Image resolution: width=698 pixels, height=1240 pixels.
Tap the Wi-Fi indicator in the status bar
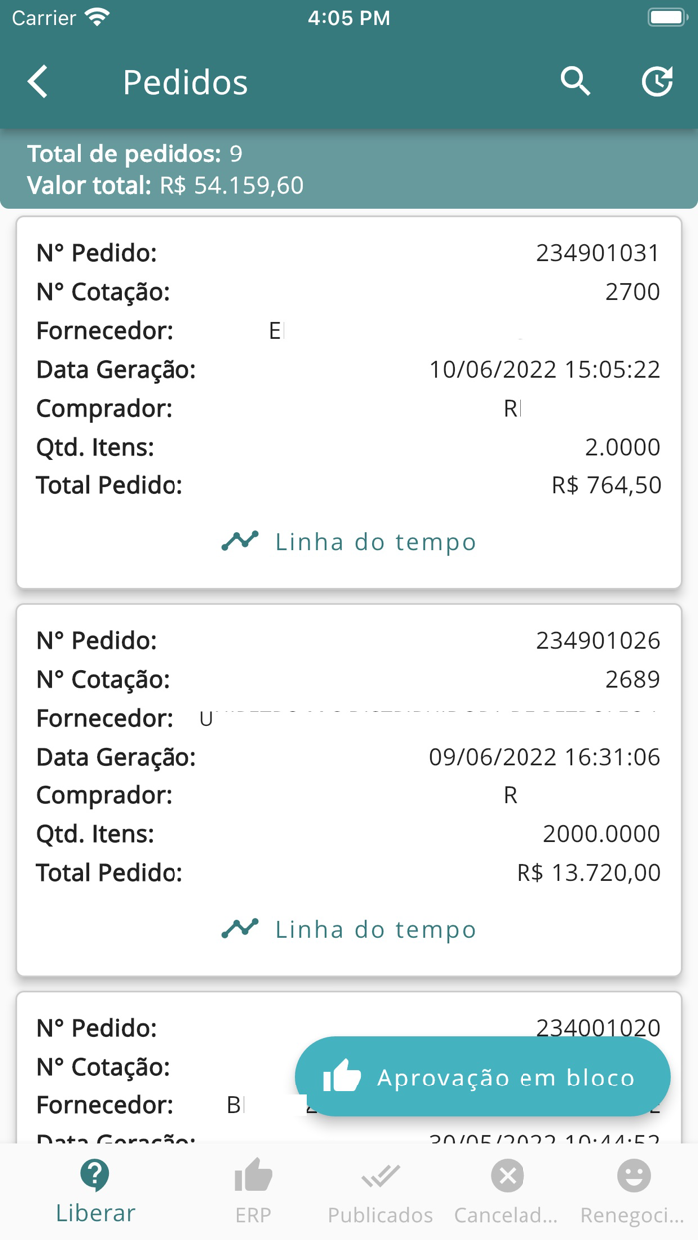[x=94, y=15]
